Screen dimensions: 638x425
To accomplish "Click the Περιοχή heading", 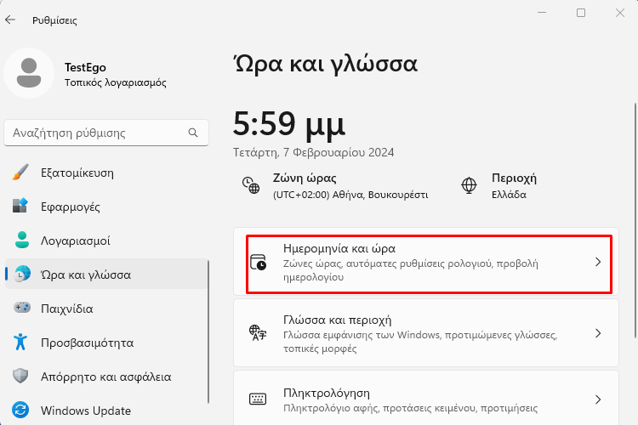I will [514, 178].
